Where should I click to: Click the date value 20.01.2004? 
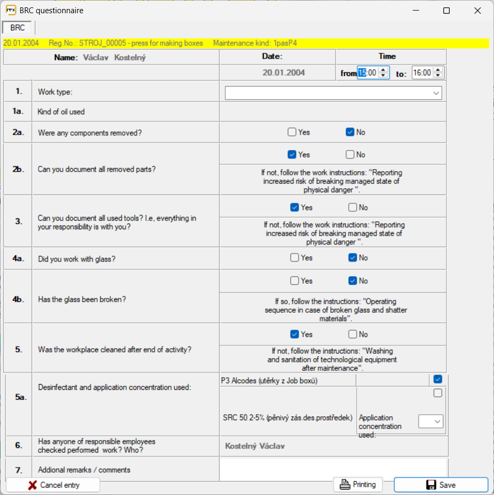[283, 72]
